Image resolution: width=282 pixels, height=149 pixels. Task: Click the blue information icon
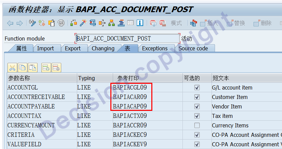pos(140,23)
